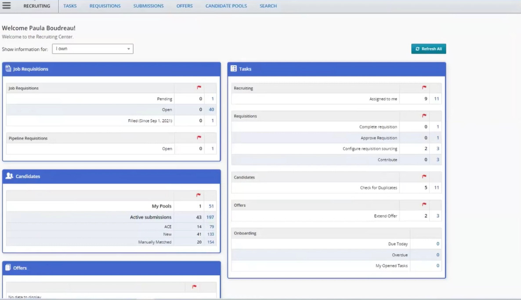
Task: Switch to the REQUISITIONS tab
Action: (x=105, y=6)
